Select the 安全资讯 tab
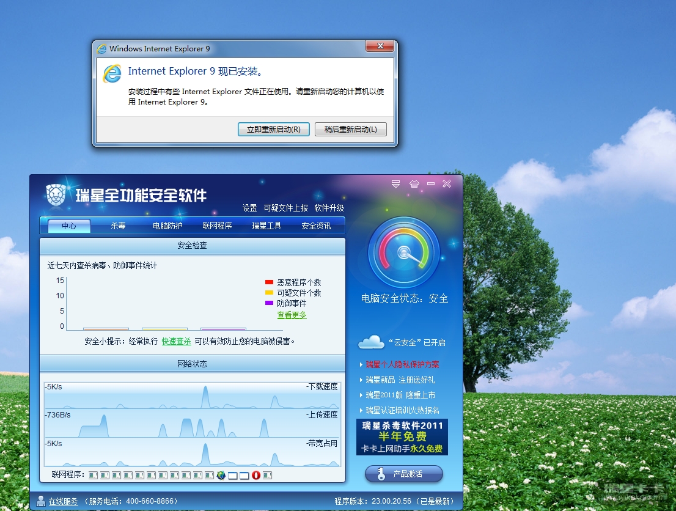This screenshot has height=511, width=676. tap(316, 226)
